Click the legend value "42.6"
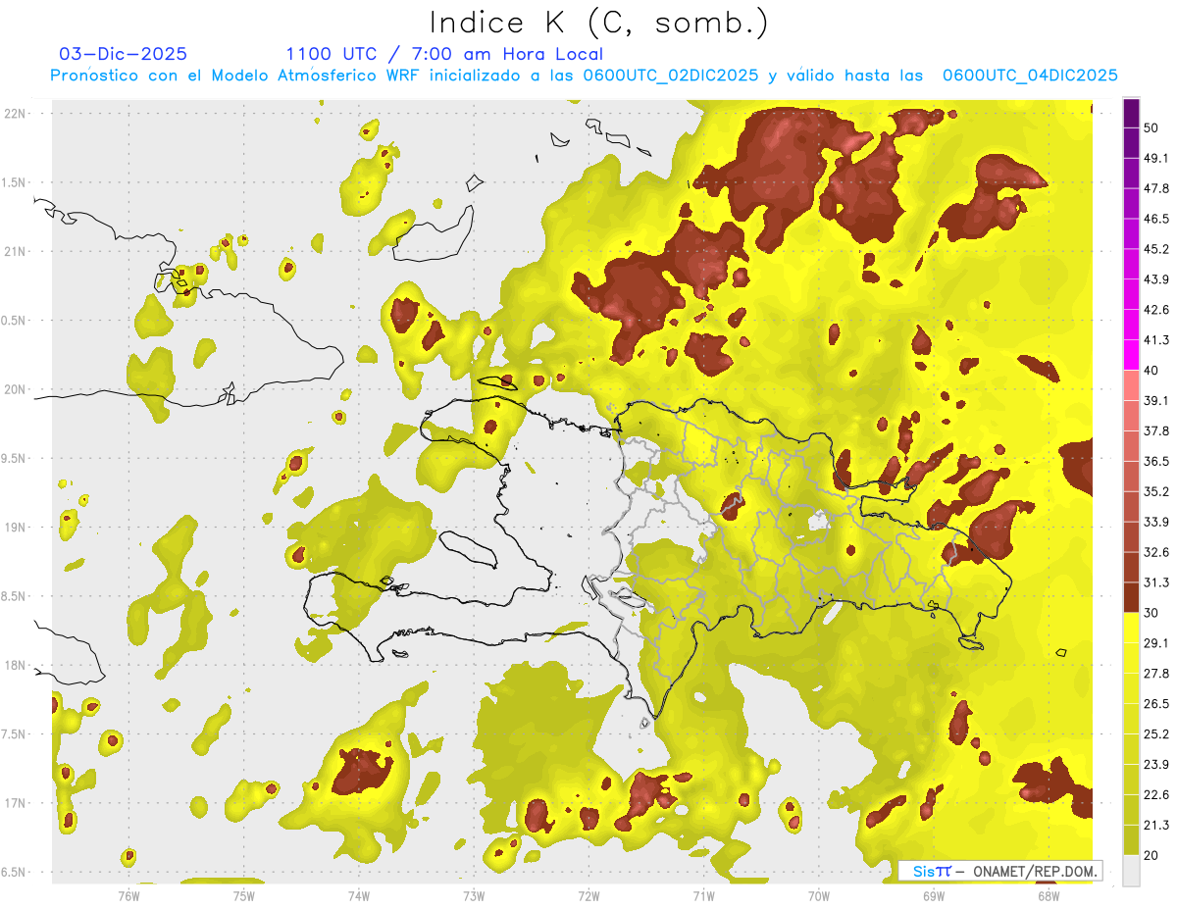The image size is (1177, 909). click(1156, 310)
